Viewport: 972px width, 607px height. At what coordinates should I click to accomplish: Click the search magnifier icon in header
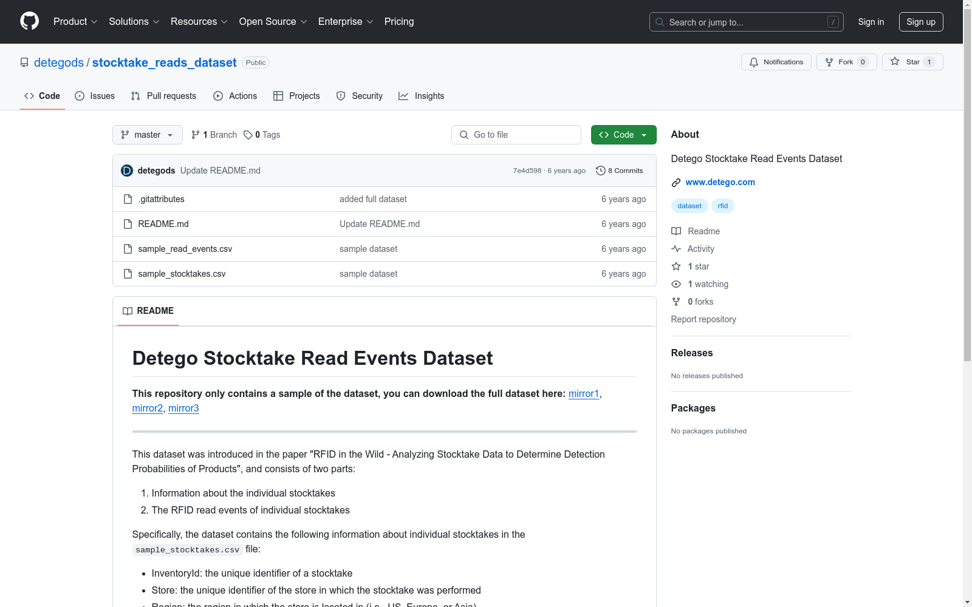coord(660,22)
